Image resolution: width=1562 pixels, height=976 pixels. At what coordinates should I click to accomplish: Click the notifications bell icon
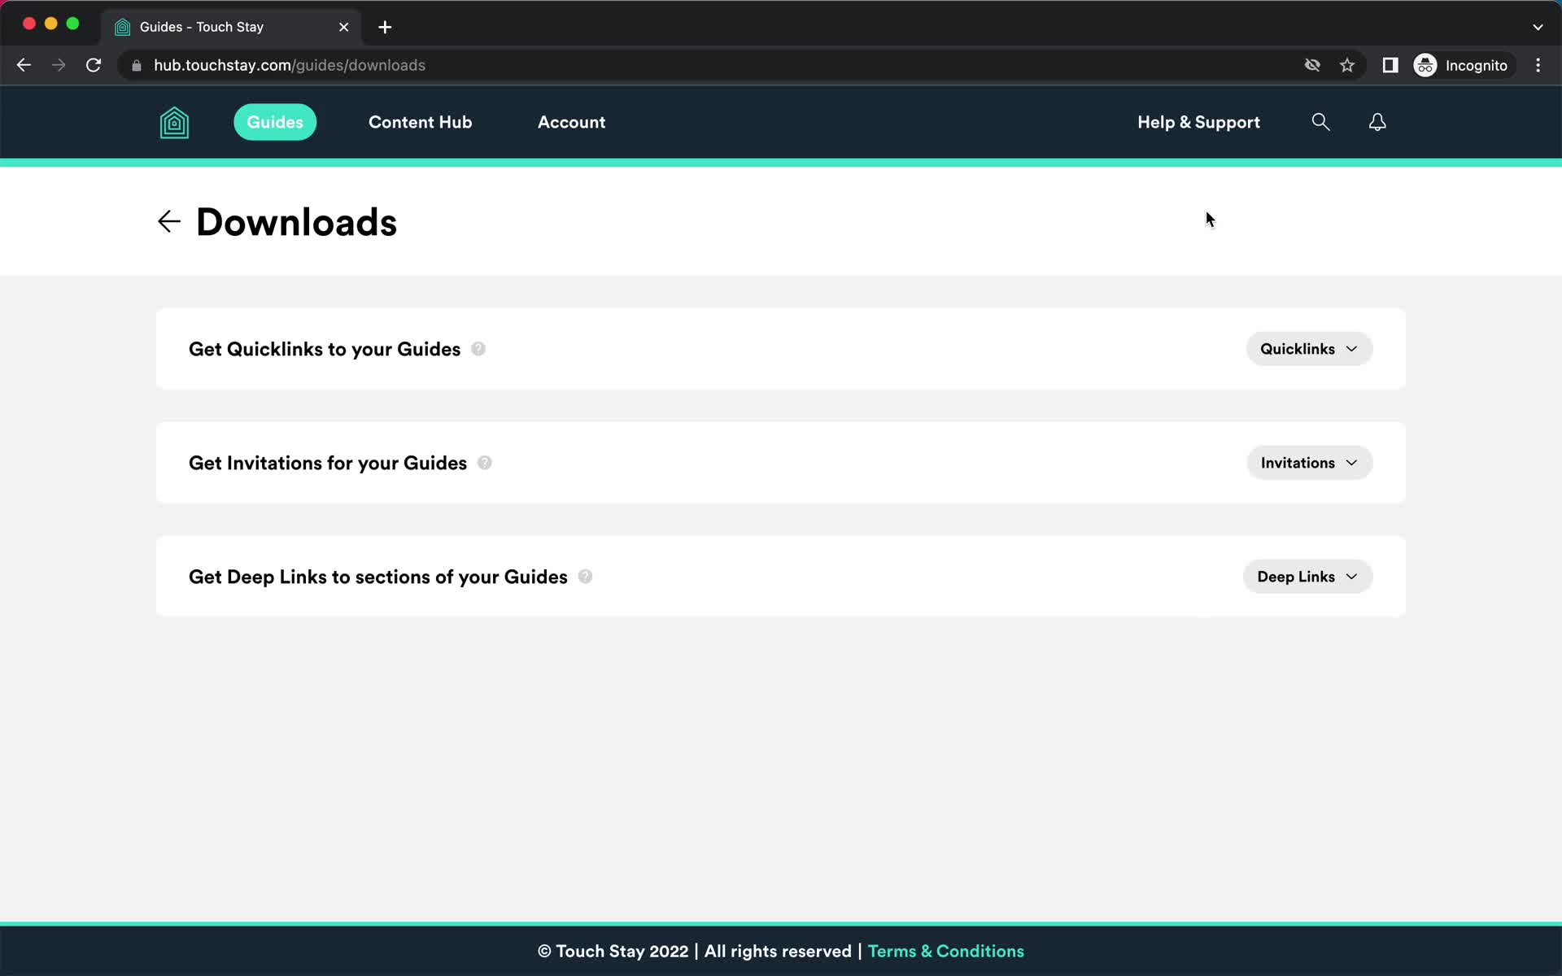[1377, 121]
